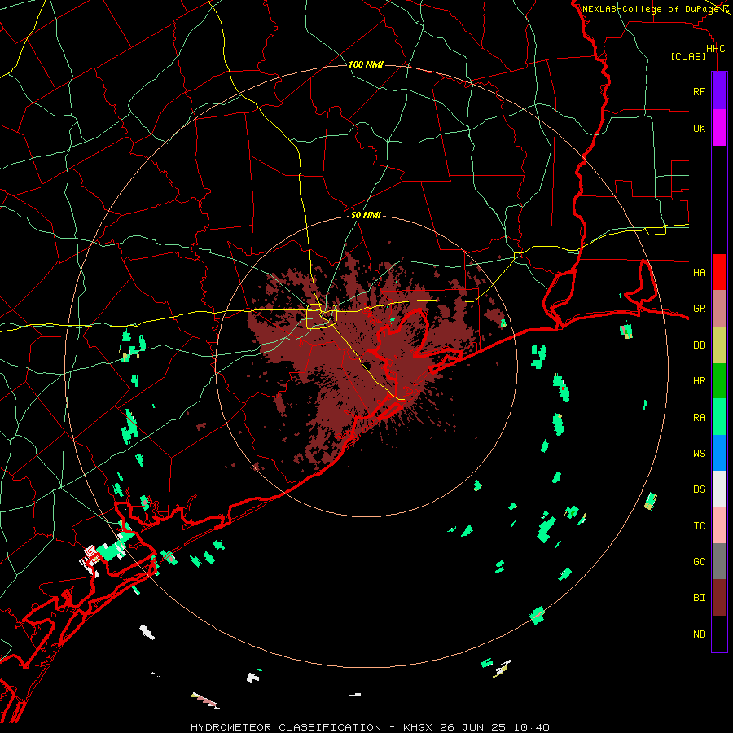Click the DS legend label

click(699, 489)
